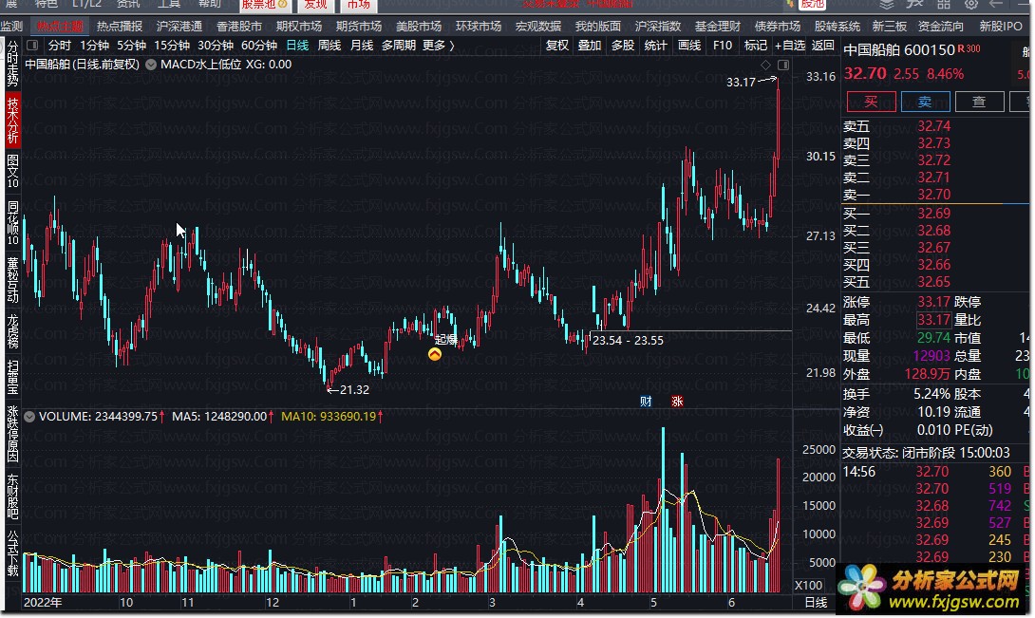Click the red 买 buy button
This screenshot has height=618, width=1035.
click(872, 102)
